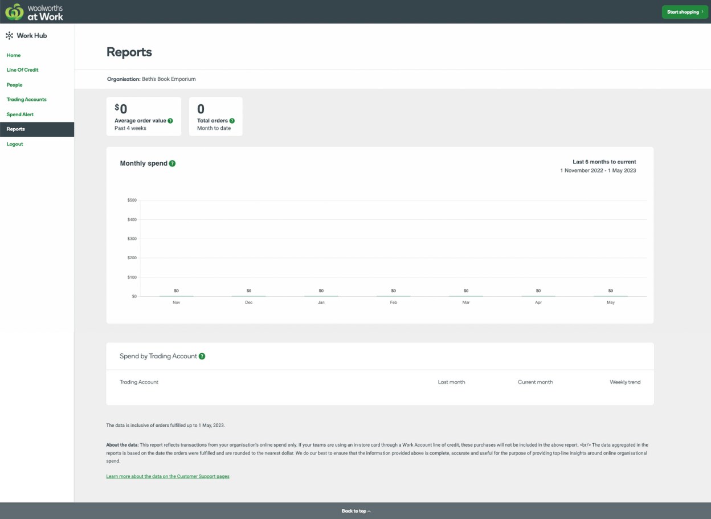Click the Monthly spend question mark icon
The image size is (711, 519).
click(172, 163)
